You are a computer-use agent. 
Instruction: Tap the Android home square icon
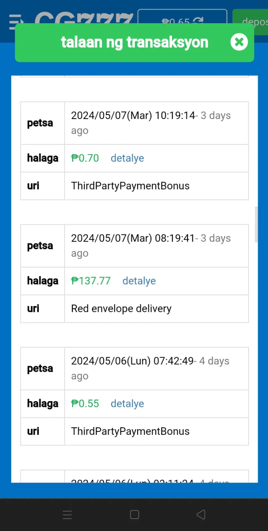point(134,515)
